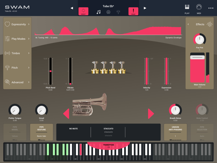Collapse the Effects panel chevron

[x=188, y=24]
